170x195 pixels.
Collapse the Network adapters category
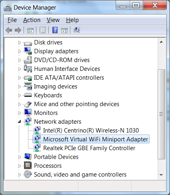[20, 121]
